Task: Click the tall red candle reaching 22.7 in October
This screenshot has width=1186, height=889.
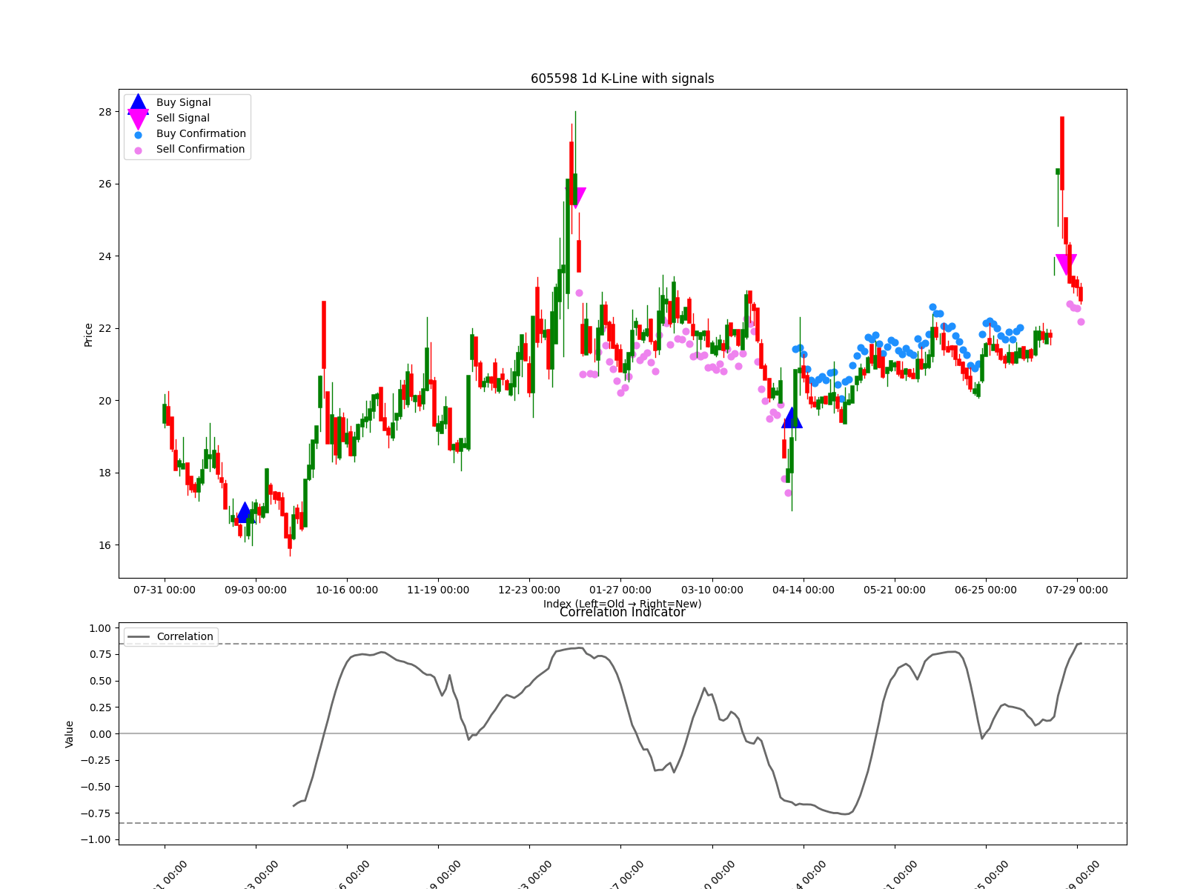Action: click(324, 335)
